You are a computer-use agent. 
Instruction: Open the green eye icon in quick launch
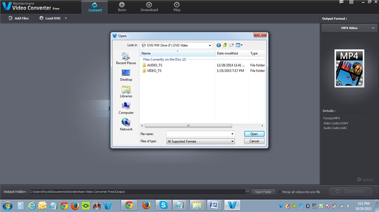click(x=86, y=206)
